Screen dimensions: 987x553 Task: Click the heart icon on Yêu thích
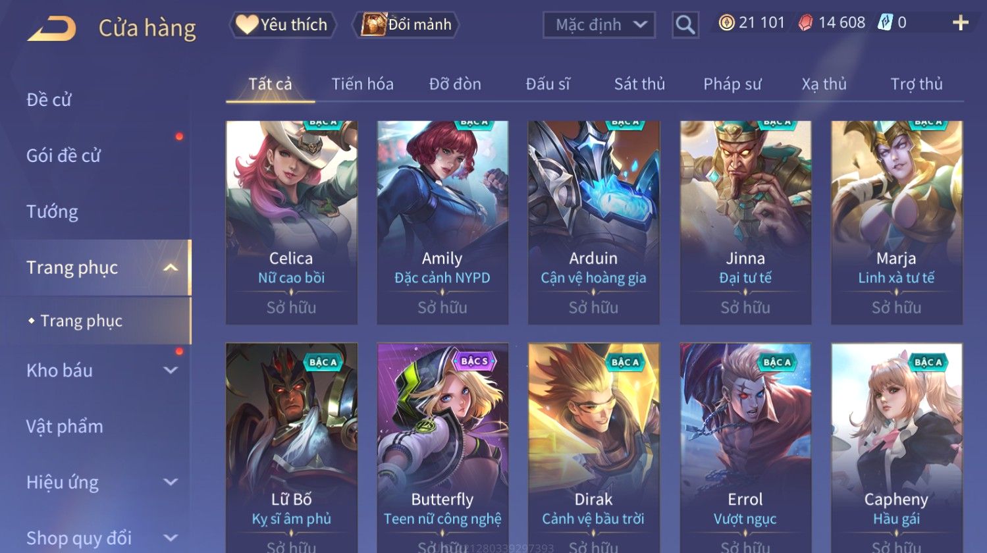tap(247, 25)
